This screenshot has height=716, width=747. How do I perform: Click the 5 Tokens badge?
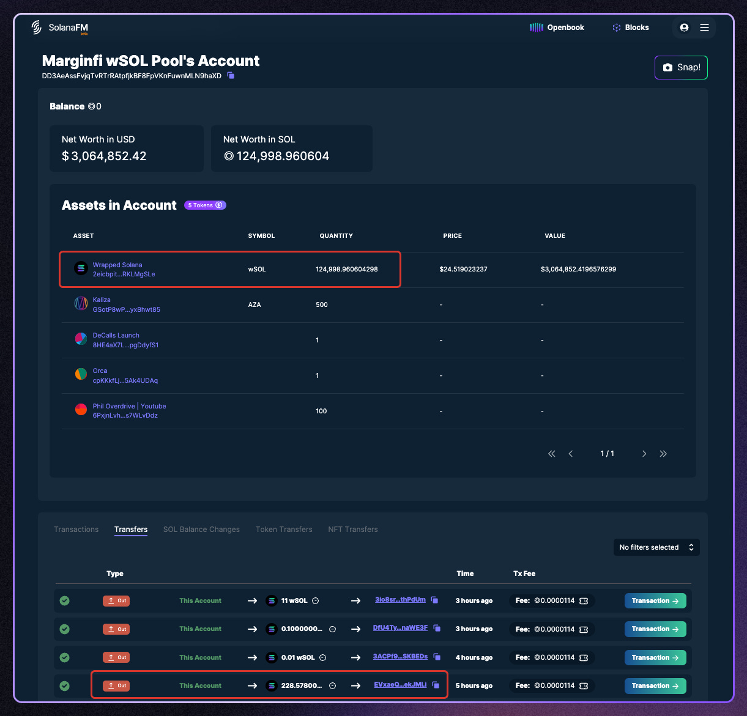coord(205,205)
